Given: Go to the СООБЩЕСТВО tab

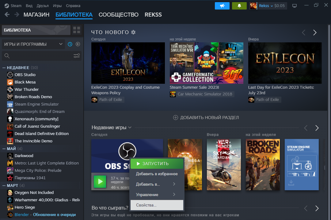Looking at the screenshot, I should [118, 15].
